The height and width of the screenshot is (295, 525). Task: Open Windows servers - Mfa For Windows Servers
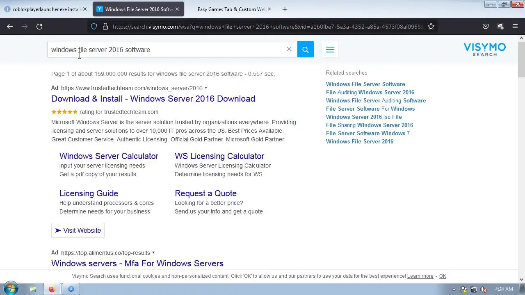[137, 263]
